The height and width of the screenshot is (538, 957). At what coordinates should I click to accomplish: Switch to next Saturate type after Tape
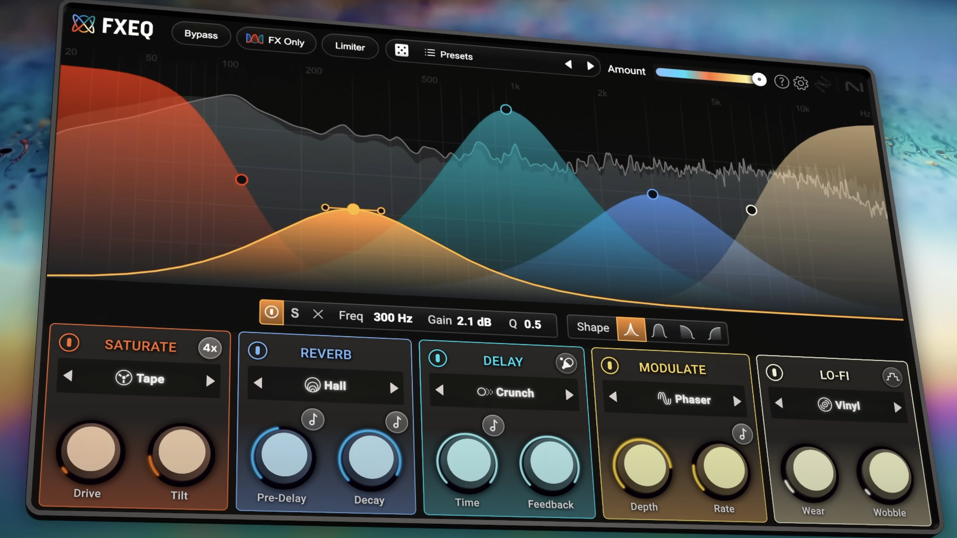(210, 381)
